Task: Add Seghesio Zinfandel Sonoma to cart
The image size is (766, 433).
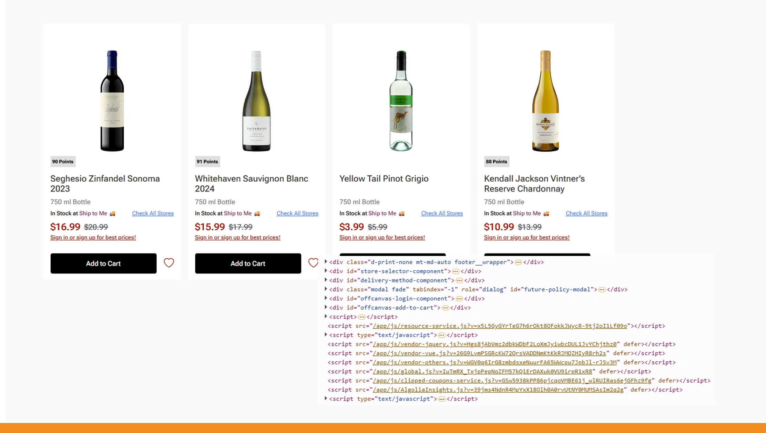Action: (x=103, y=264)
